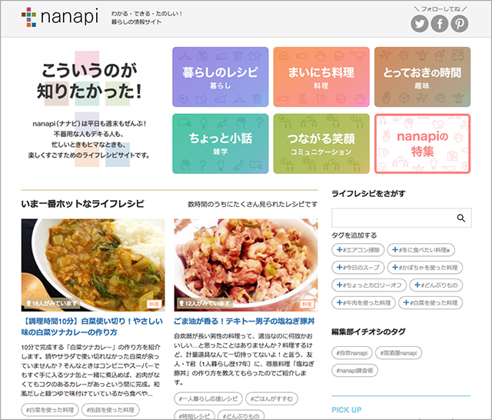
Task: Add tag #冬に食べたい料理
Action: point(421,250)
